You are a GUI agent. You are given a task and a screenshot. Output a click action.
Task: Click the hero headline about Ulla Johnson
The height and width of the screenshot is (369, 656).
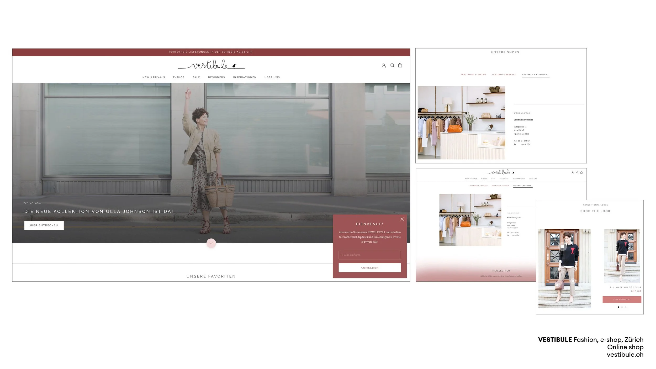(99, 211)
